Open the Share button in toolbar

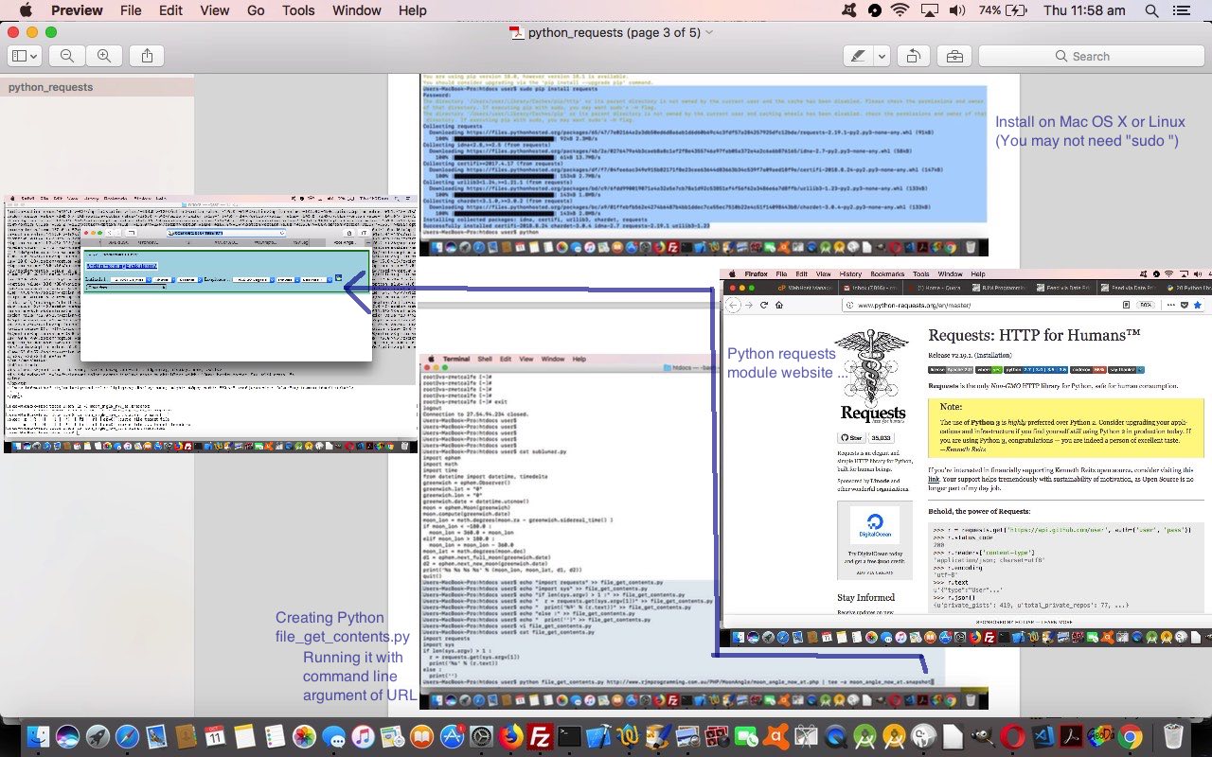pos(147,56)
